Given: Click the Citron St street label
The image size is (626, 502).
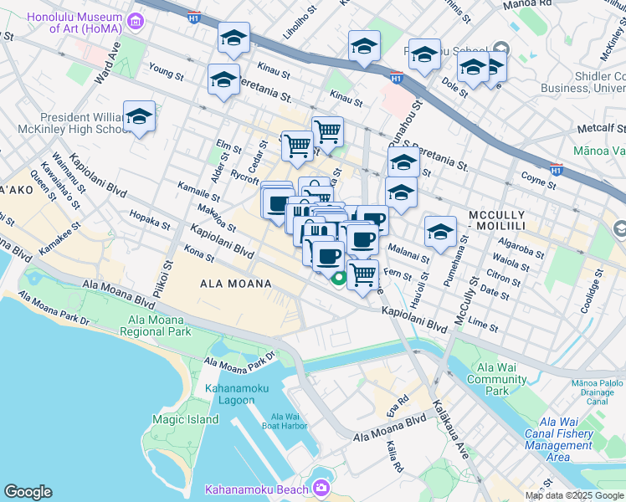Looking at the screenshot, I should [504, 278].
